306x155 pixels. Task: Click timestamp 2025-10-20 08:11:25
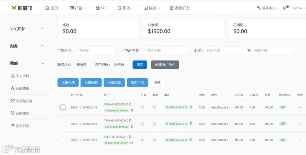point(84,140)
